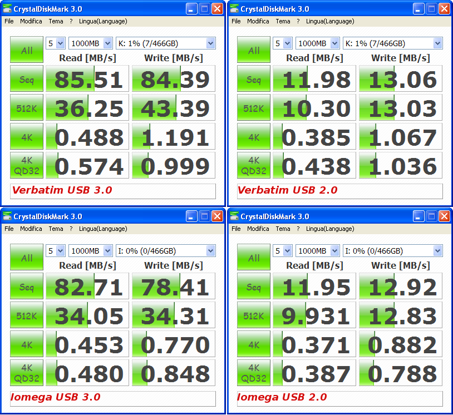Select the 34.31 512K write result
This screenshot has height=415, width=453.
tap(174, 315)
